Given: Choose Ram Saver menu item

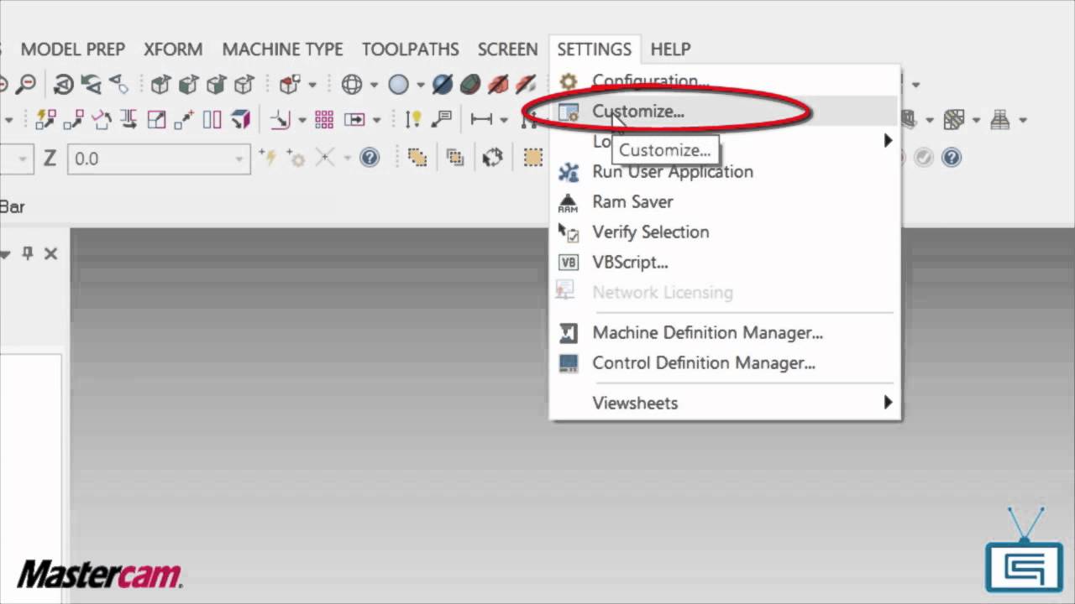Looking at the screenshot, I should pyautogui.click(x=726, y=201).
